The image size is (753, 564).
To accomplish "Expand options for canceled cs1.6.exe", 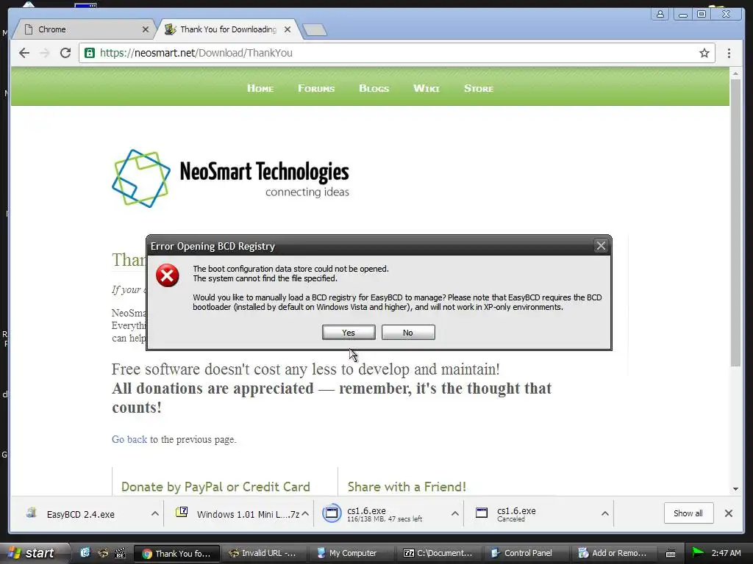I will click(605, 513).
